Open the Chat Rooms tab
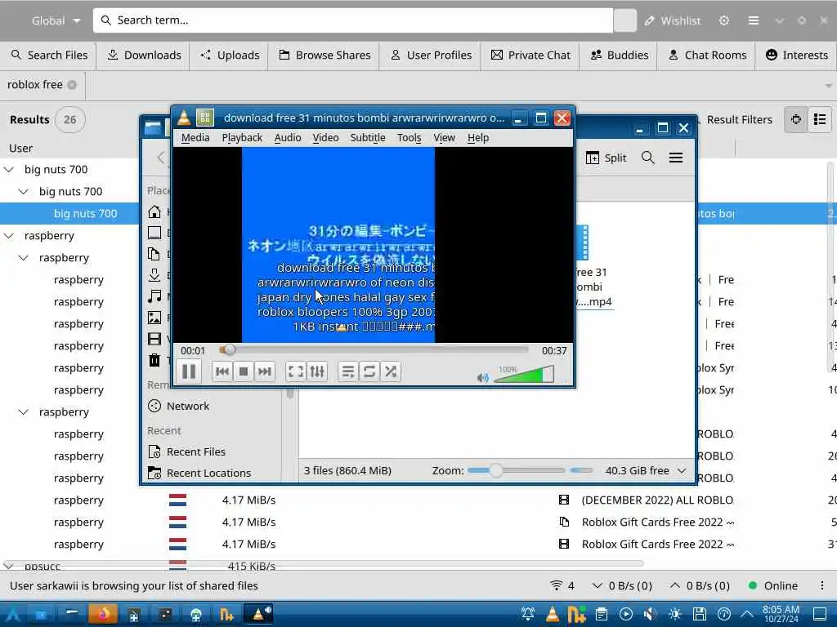 [x=707, y=55]
